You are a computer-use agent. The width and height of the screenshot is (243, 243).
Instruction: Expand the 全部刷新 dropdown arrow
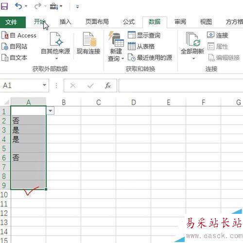tap(193, 58)
